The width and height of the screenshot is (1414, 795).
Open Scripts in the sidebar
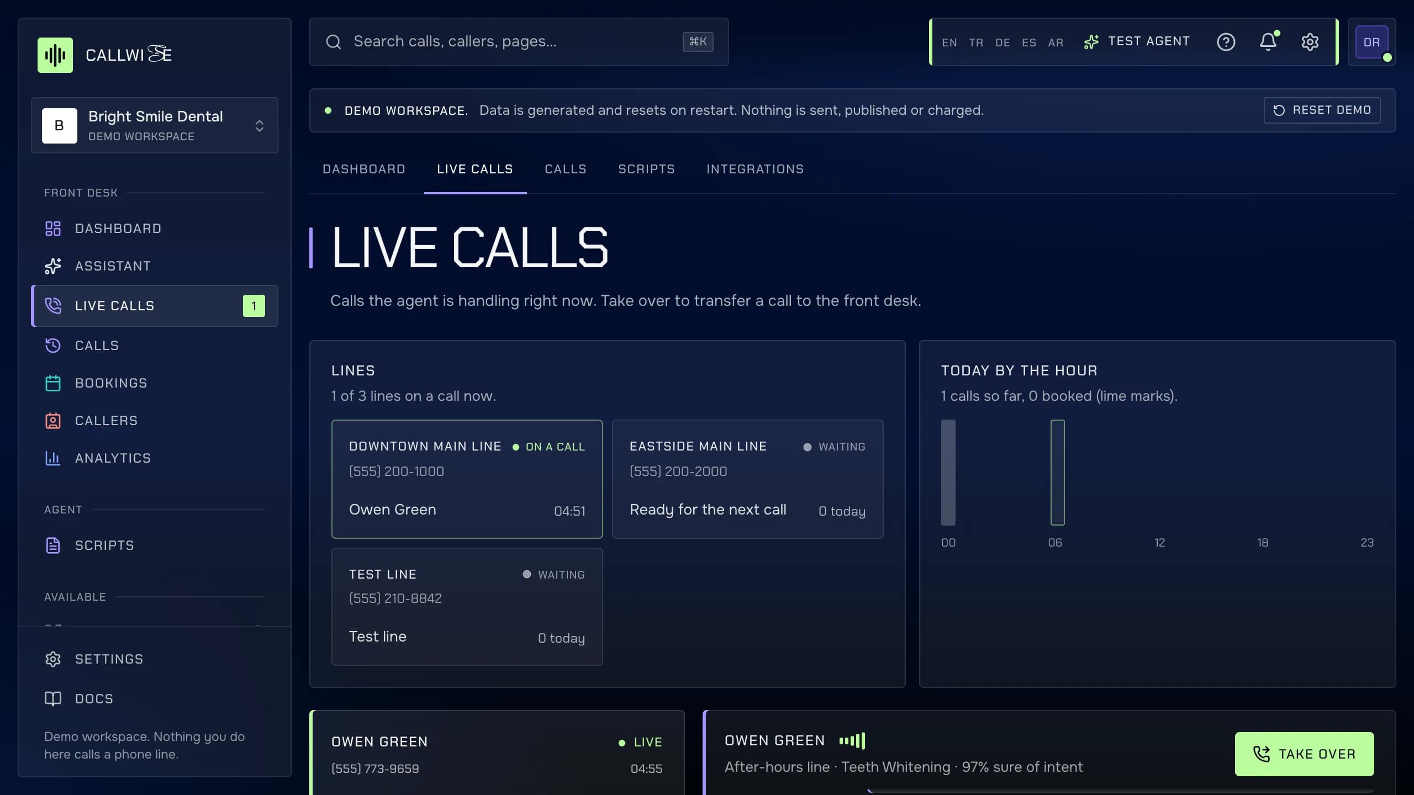[x=155, y=545]
